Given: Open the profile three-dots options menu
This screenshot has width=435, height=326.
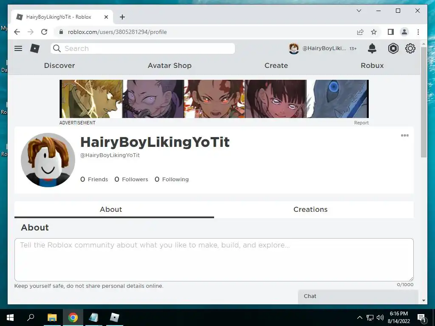Looking at the screenshot, I should pyautogui.click(x=405, y=135).
